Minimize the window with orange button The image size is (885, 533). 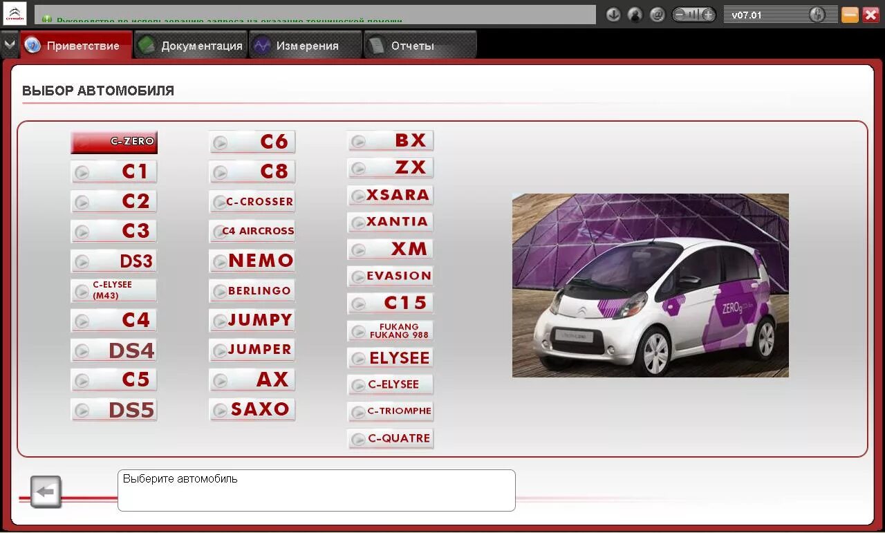(850, 15)
